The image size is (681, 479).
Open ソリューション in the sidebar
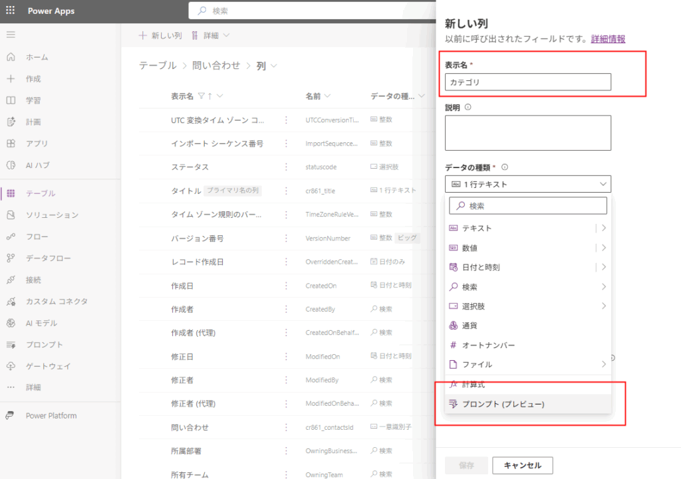click(52, 215)
